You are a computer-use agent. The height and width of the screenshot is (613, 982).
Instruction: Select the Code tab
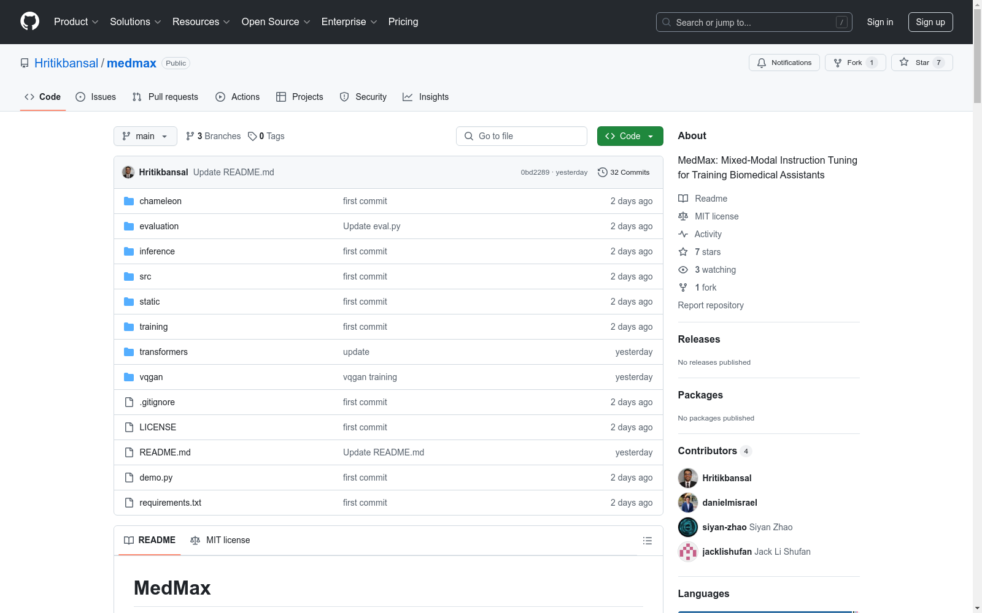[x=42, y=97]
